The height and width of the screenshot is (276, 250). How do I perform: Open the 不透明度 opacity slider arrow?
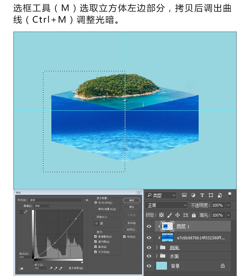tap(229, 205)
